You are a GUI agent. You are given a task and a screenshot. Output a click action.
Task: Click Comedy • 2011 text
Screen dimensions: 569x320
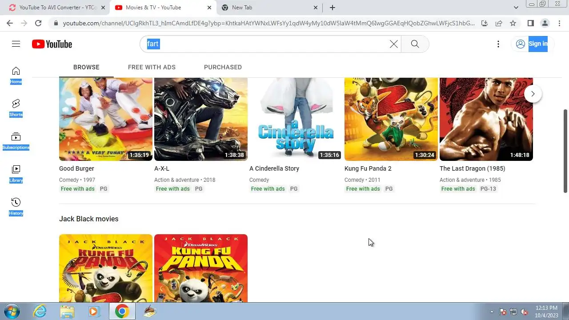click(362, 180)
